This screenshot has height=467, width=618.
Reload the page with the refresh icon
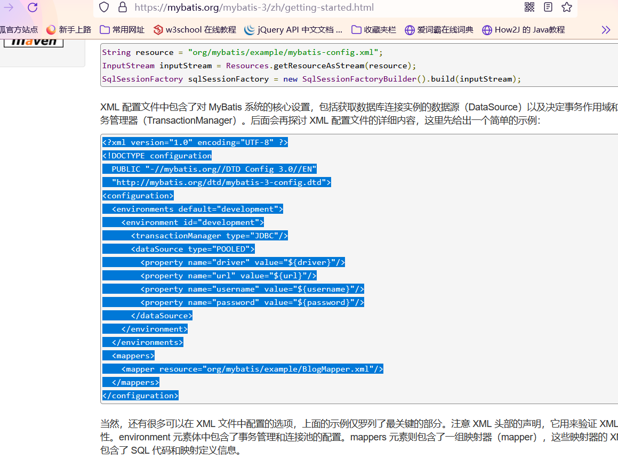tap(33, 7)
